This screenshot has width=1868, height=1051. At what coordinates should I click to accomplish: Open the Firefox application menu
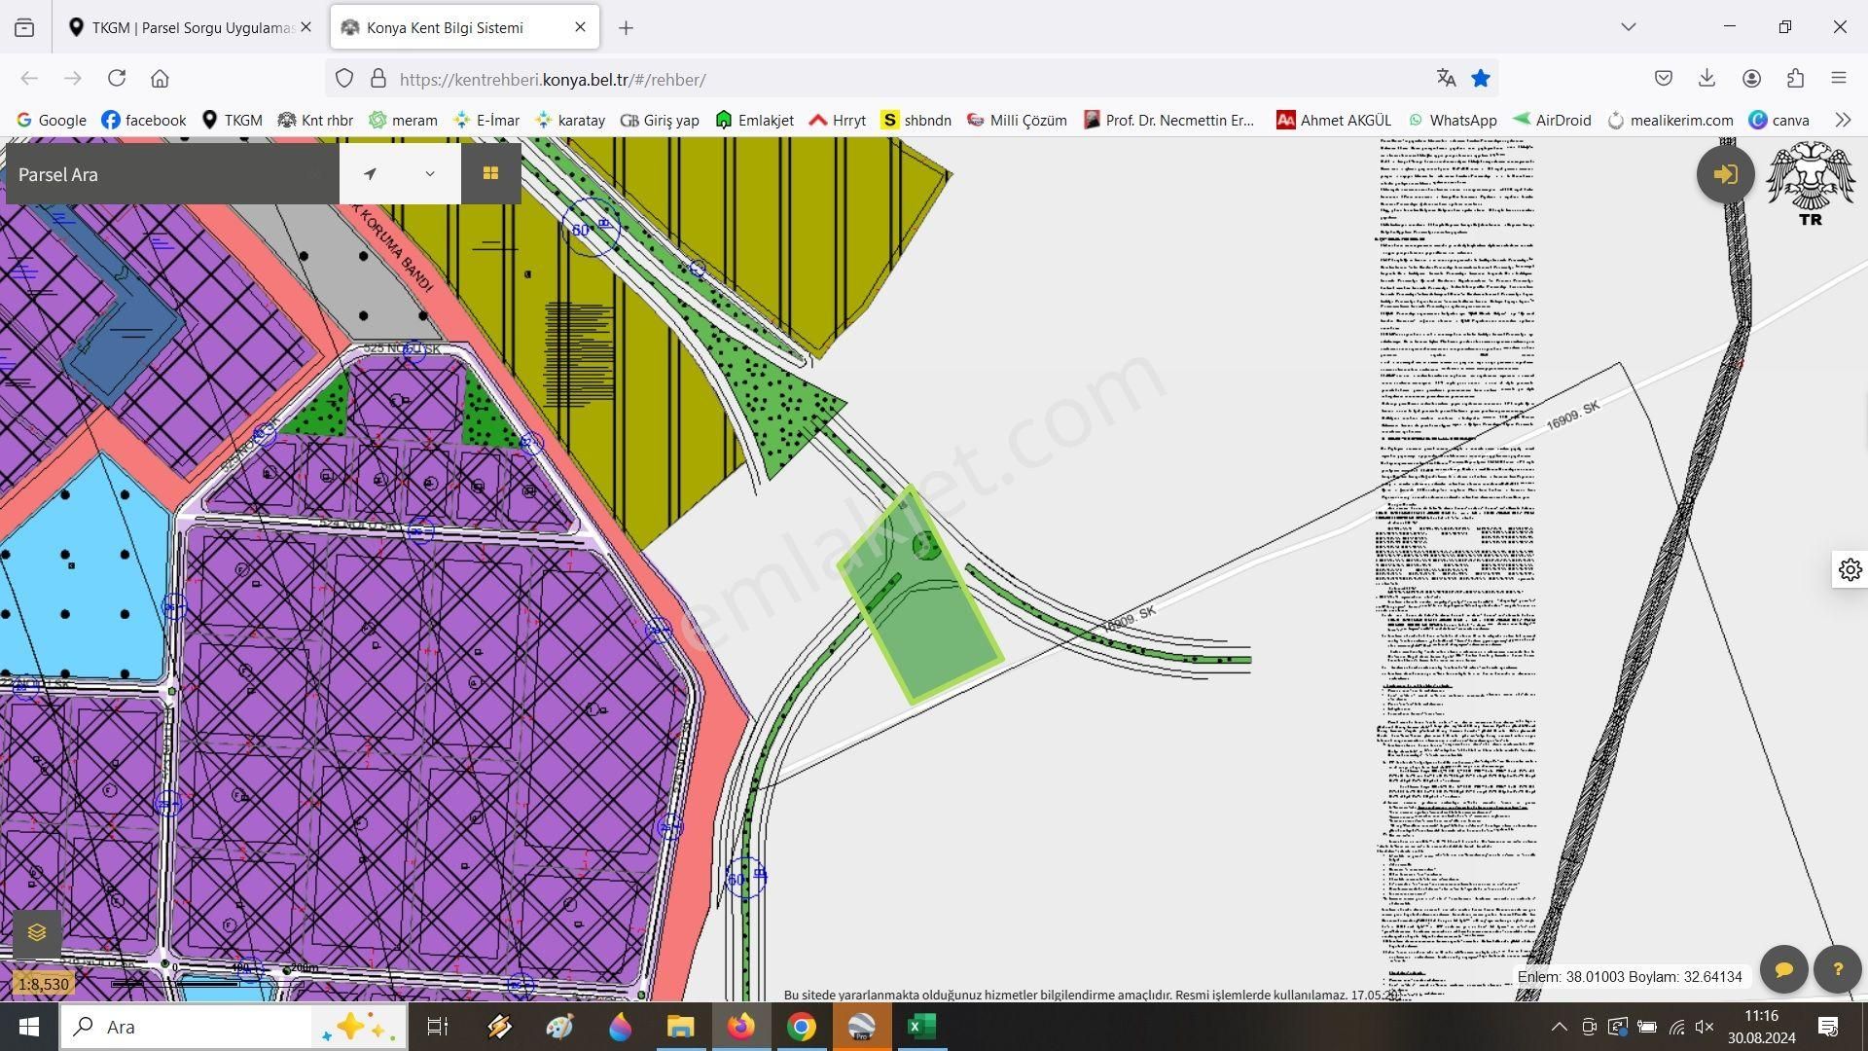click(1838, 78)
